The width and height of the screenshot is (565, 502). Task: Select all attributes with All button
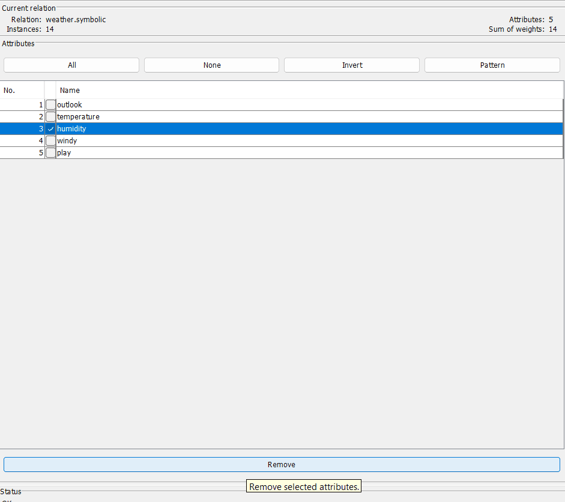point(71,65)
